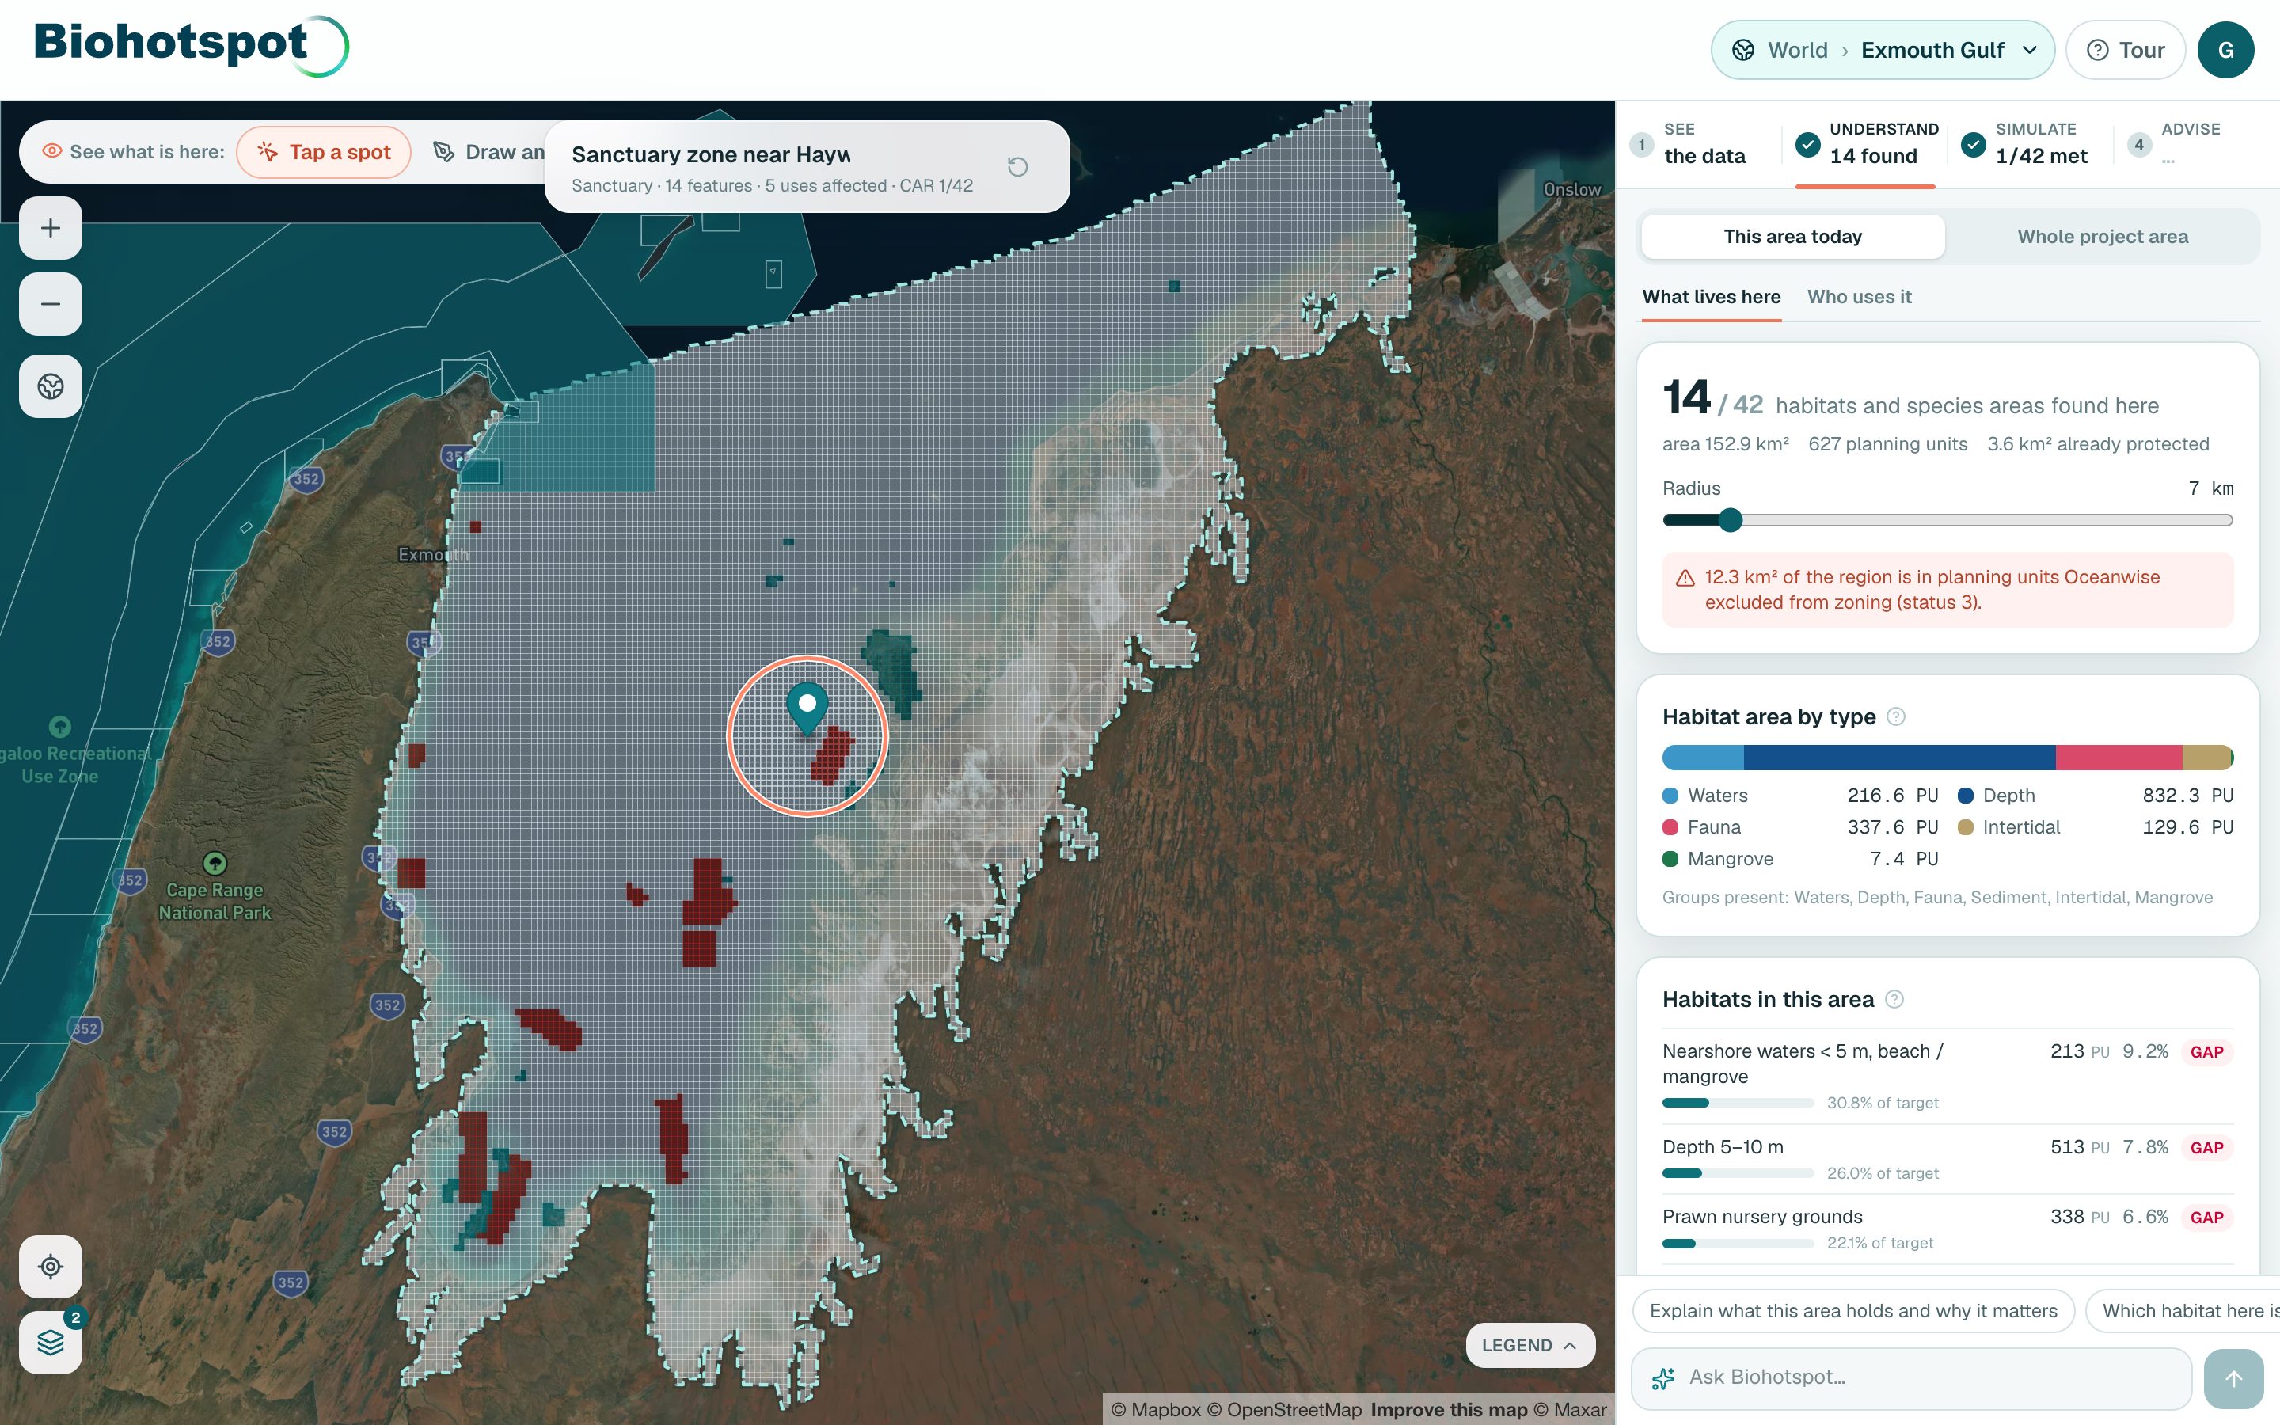The height and width of the screenshot is (1425, 2280).
Task: Click Explain what this area holds suggestion
Action: [x=1853, y=1311]
